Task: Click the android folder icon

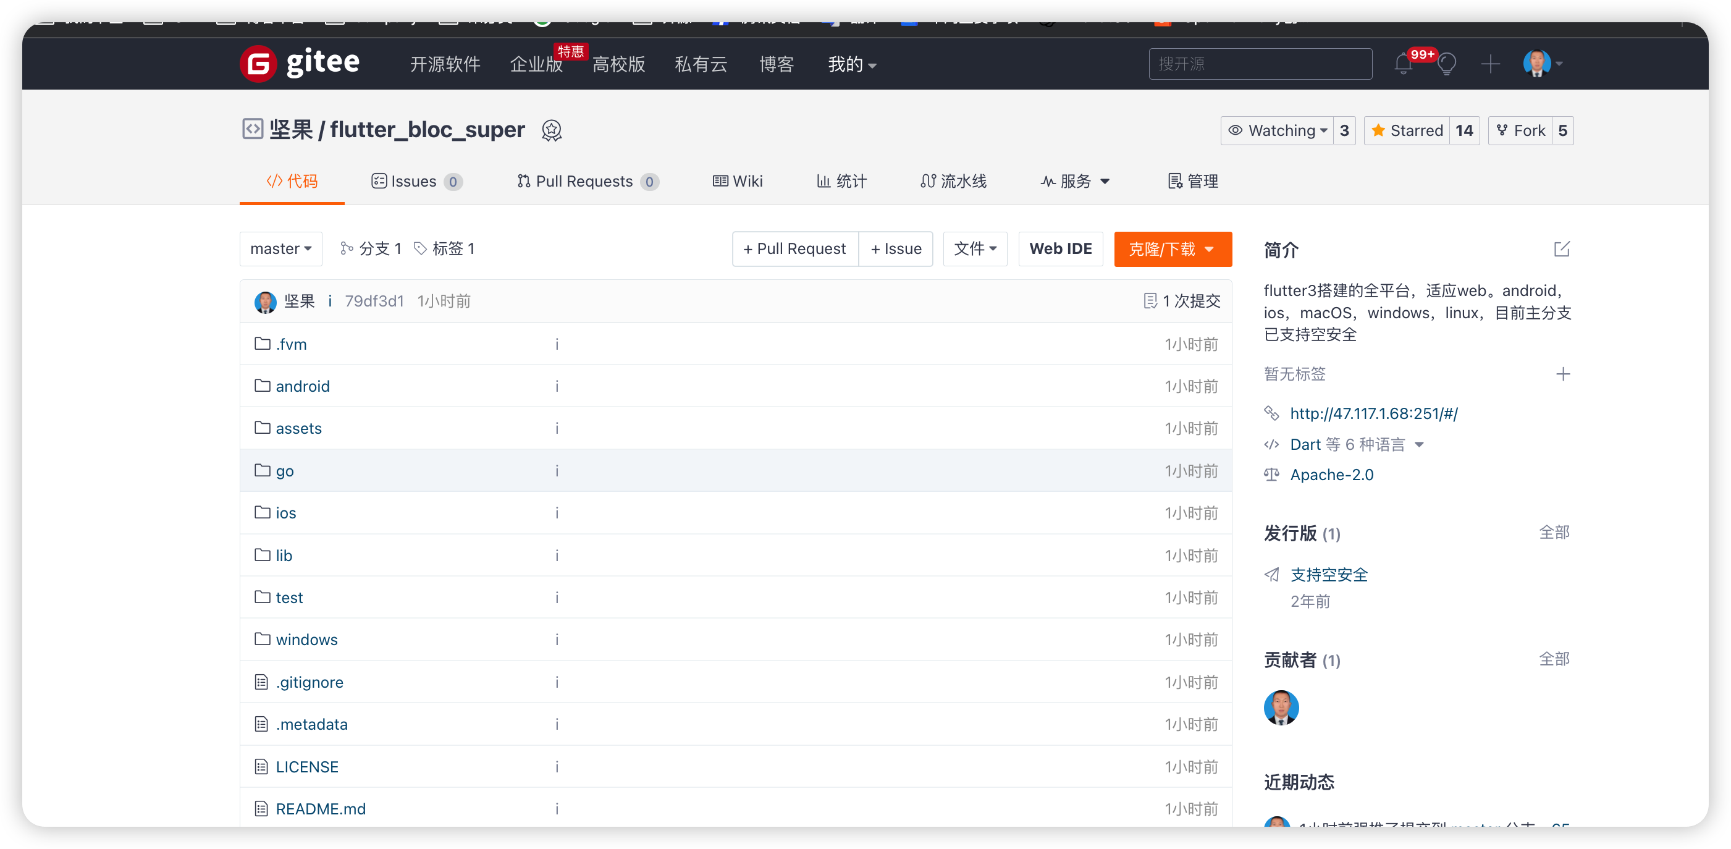Action: [x=262, y=386]
